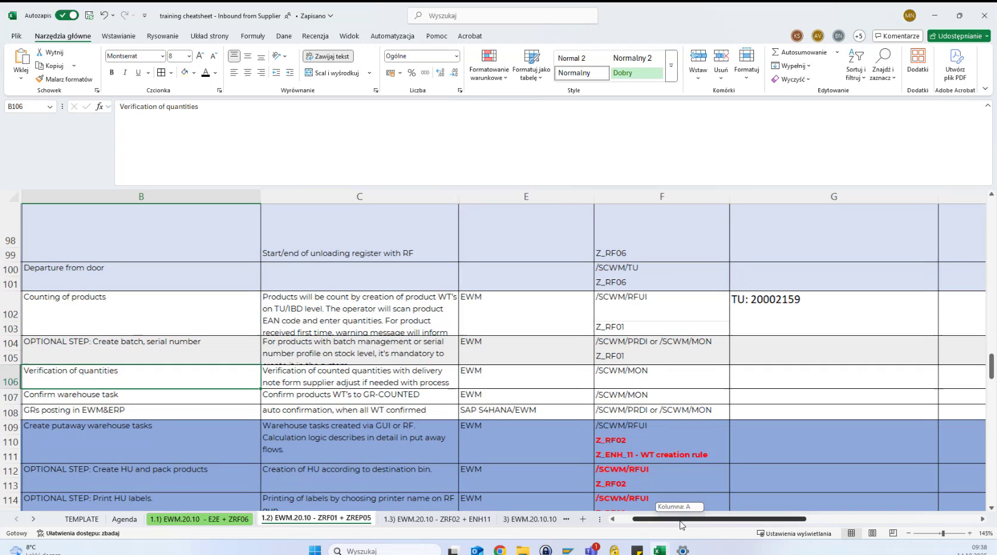Toggle italic formatting

pos(125,73)
